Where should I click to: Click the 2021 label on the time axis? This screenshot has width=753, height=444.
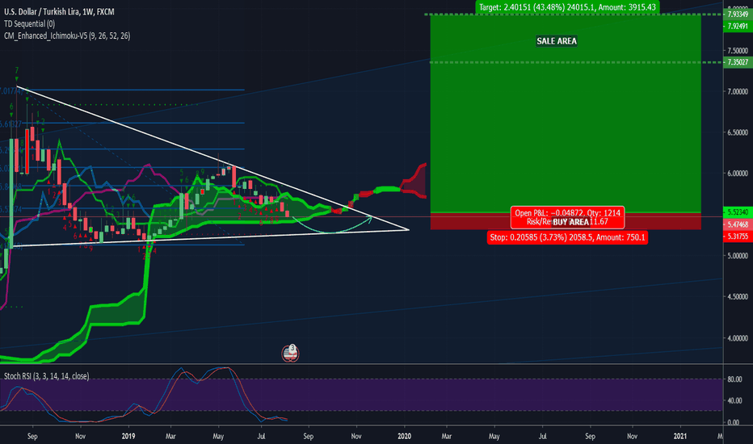(x=680, y=436)
